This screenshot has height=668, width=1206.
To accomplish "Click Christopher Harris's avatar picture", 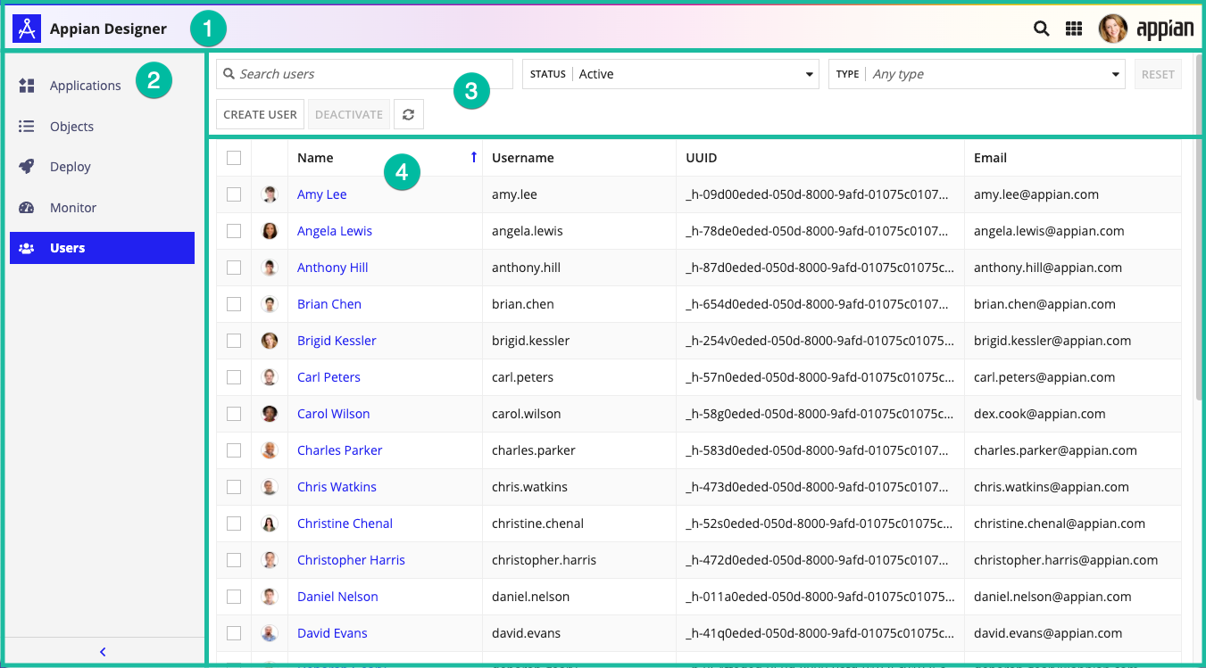I will [270, 560].
